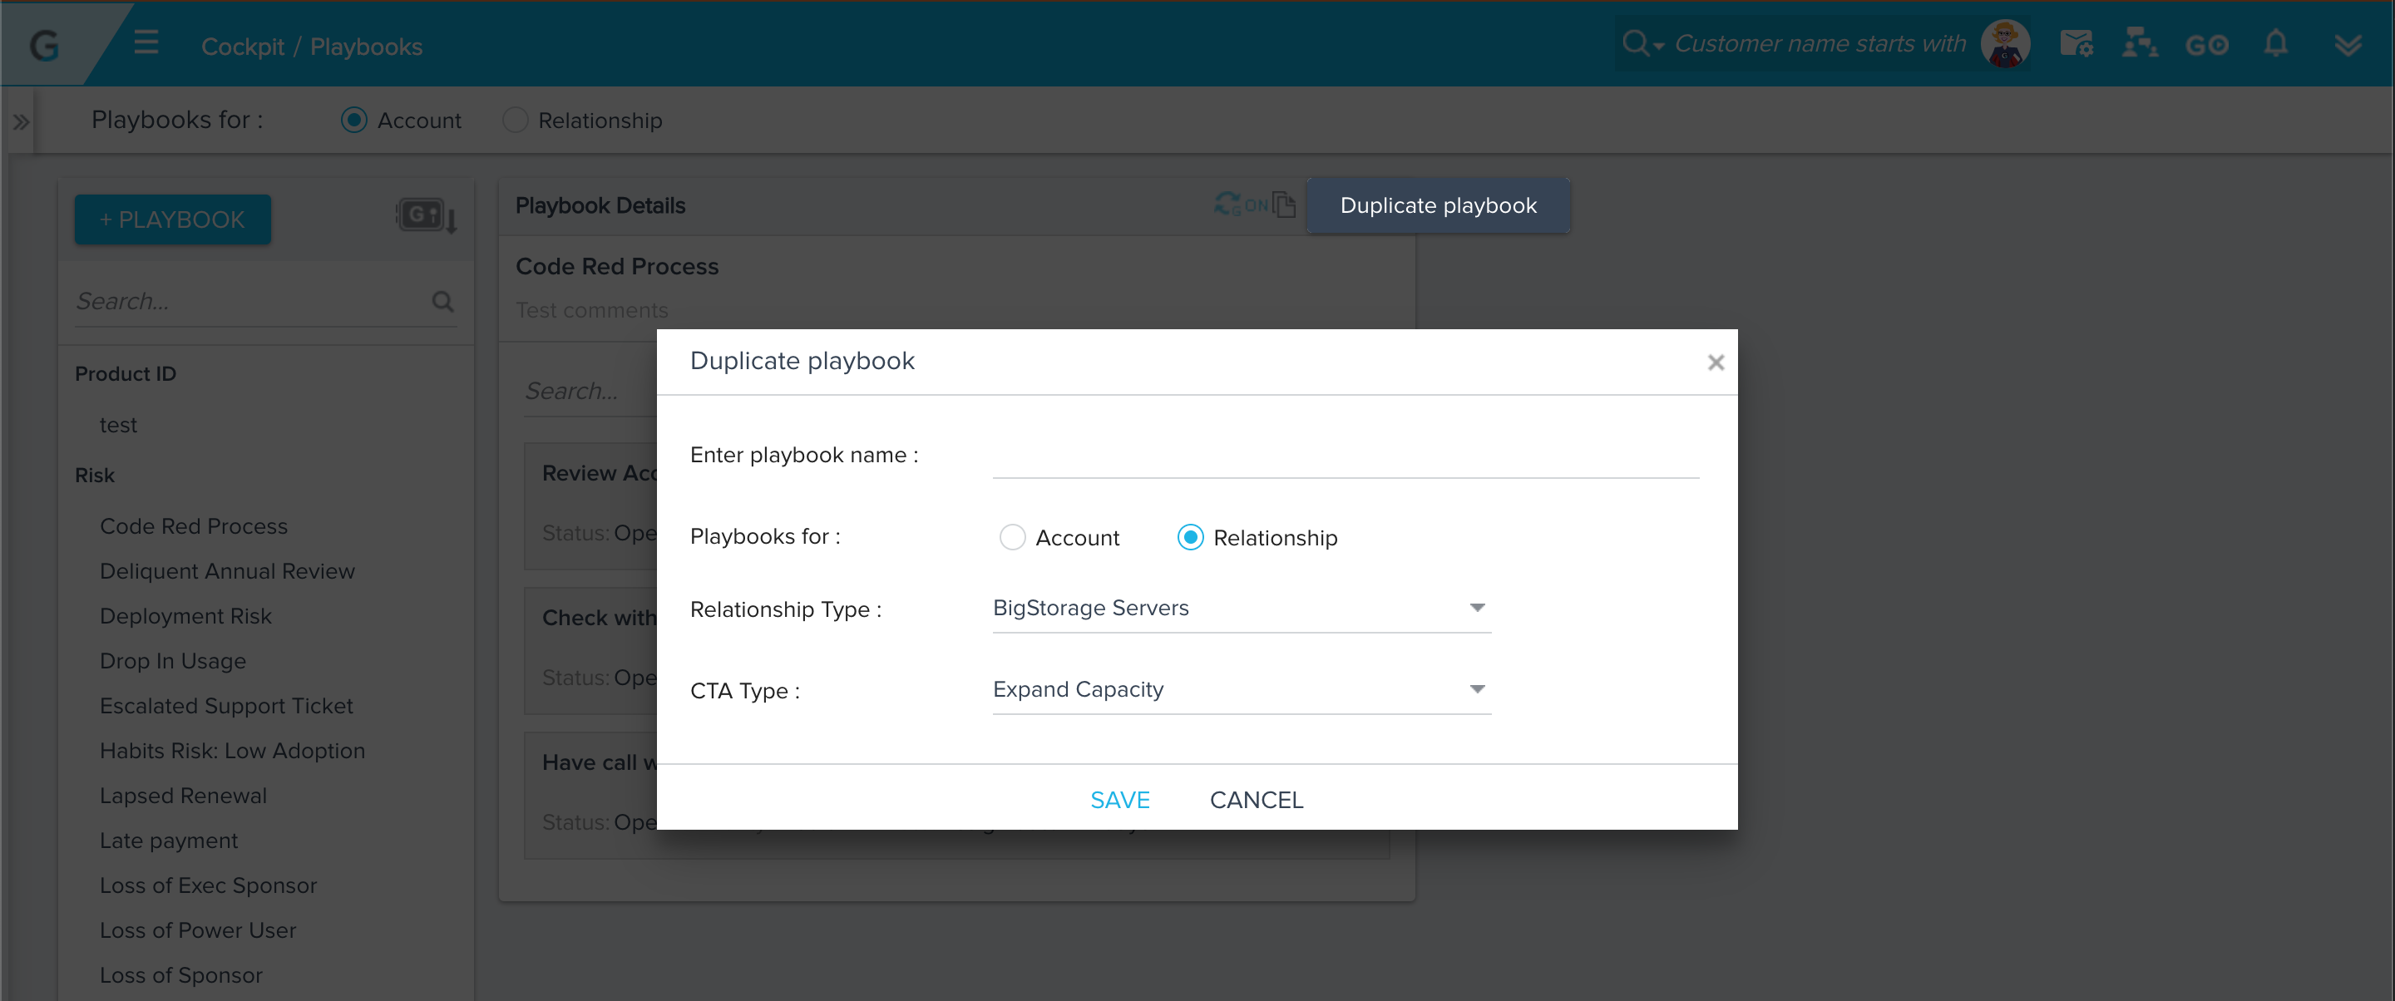Select Relationship radio in the dialog

[1190, 537]
